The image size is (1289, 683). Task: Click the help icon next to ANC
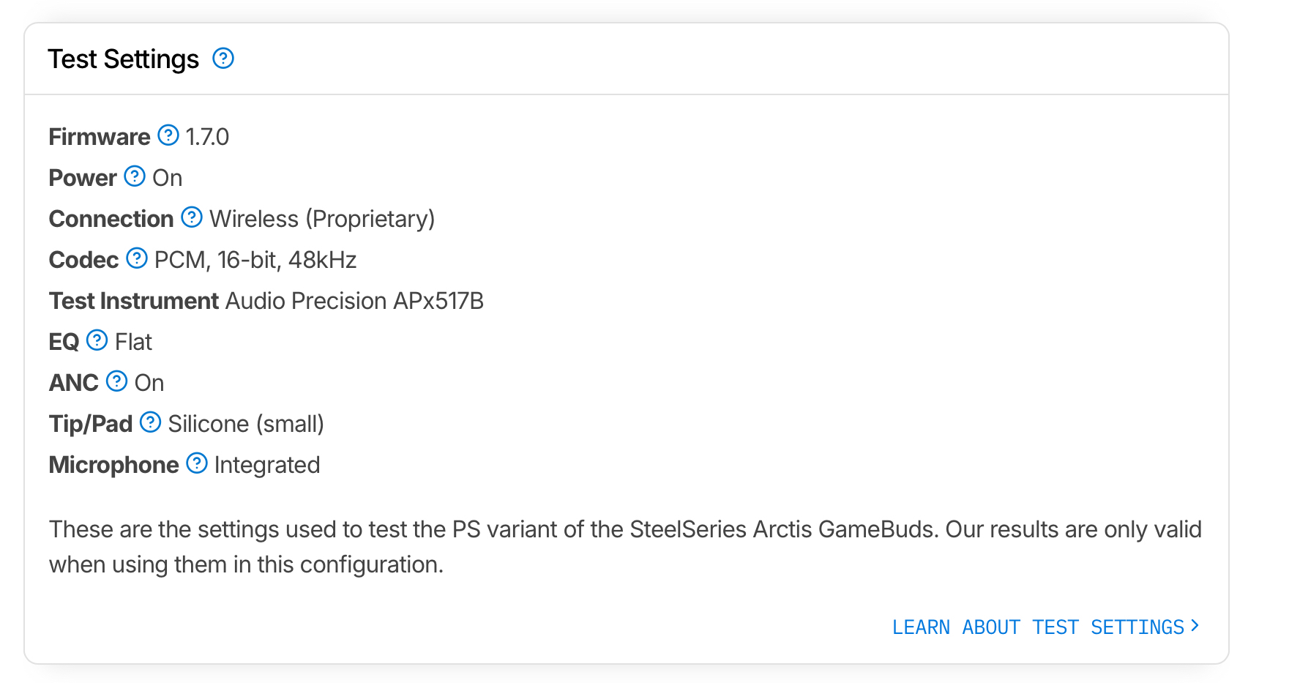click(117, 381)
